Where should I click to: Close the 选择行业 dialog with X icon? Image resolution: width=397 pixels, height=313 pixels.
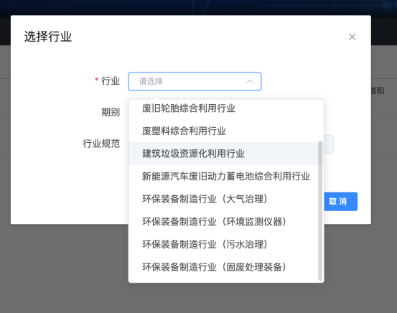pos(352,37)
